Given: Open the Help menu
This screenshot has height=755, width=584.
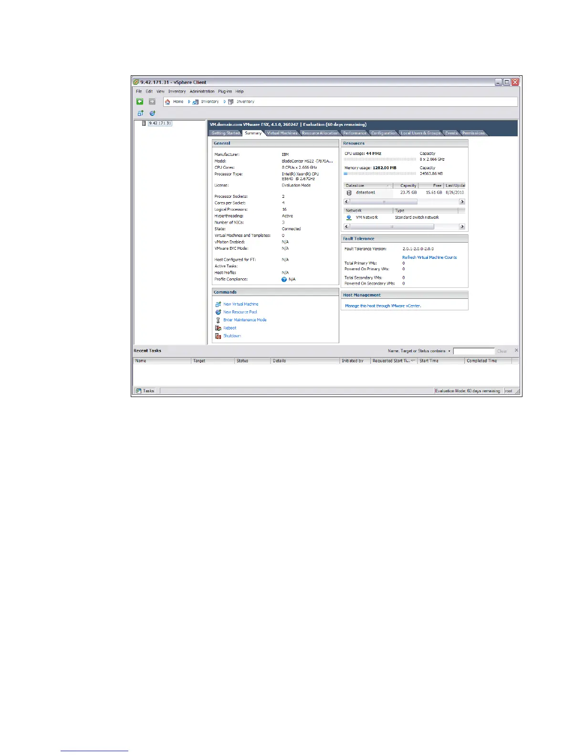Looking at the screenshot, I should click(240, 92).
